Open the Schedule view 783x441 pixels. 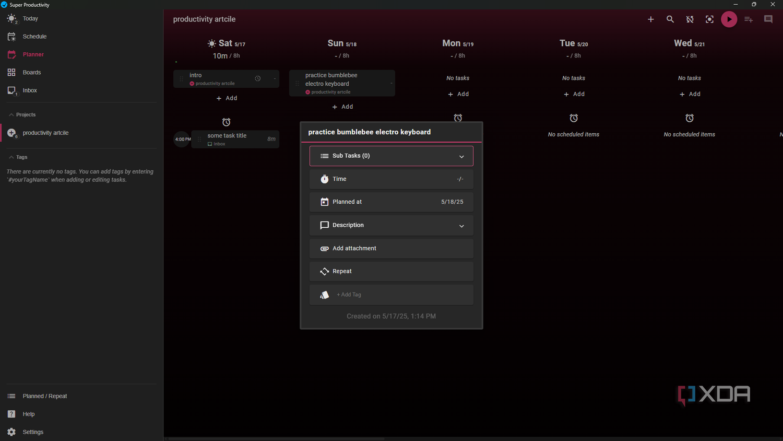tap(34, 37)
